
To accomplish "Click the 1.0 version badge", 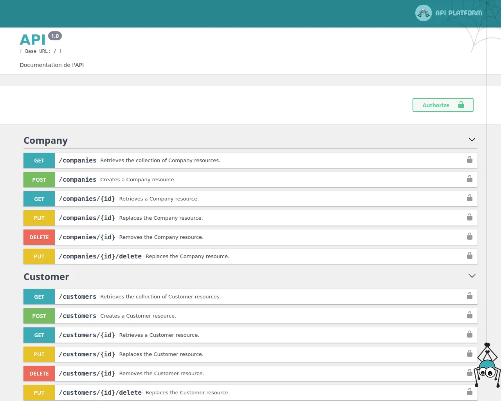I will pos(55,36).
